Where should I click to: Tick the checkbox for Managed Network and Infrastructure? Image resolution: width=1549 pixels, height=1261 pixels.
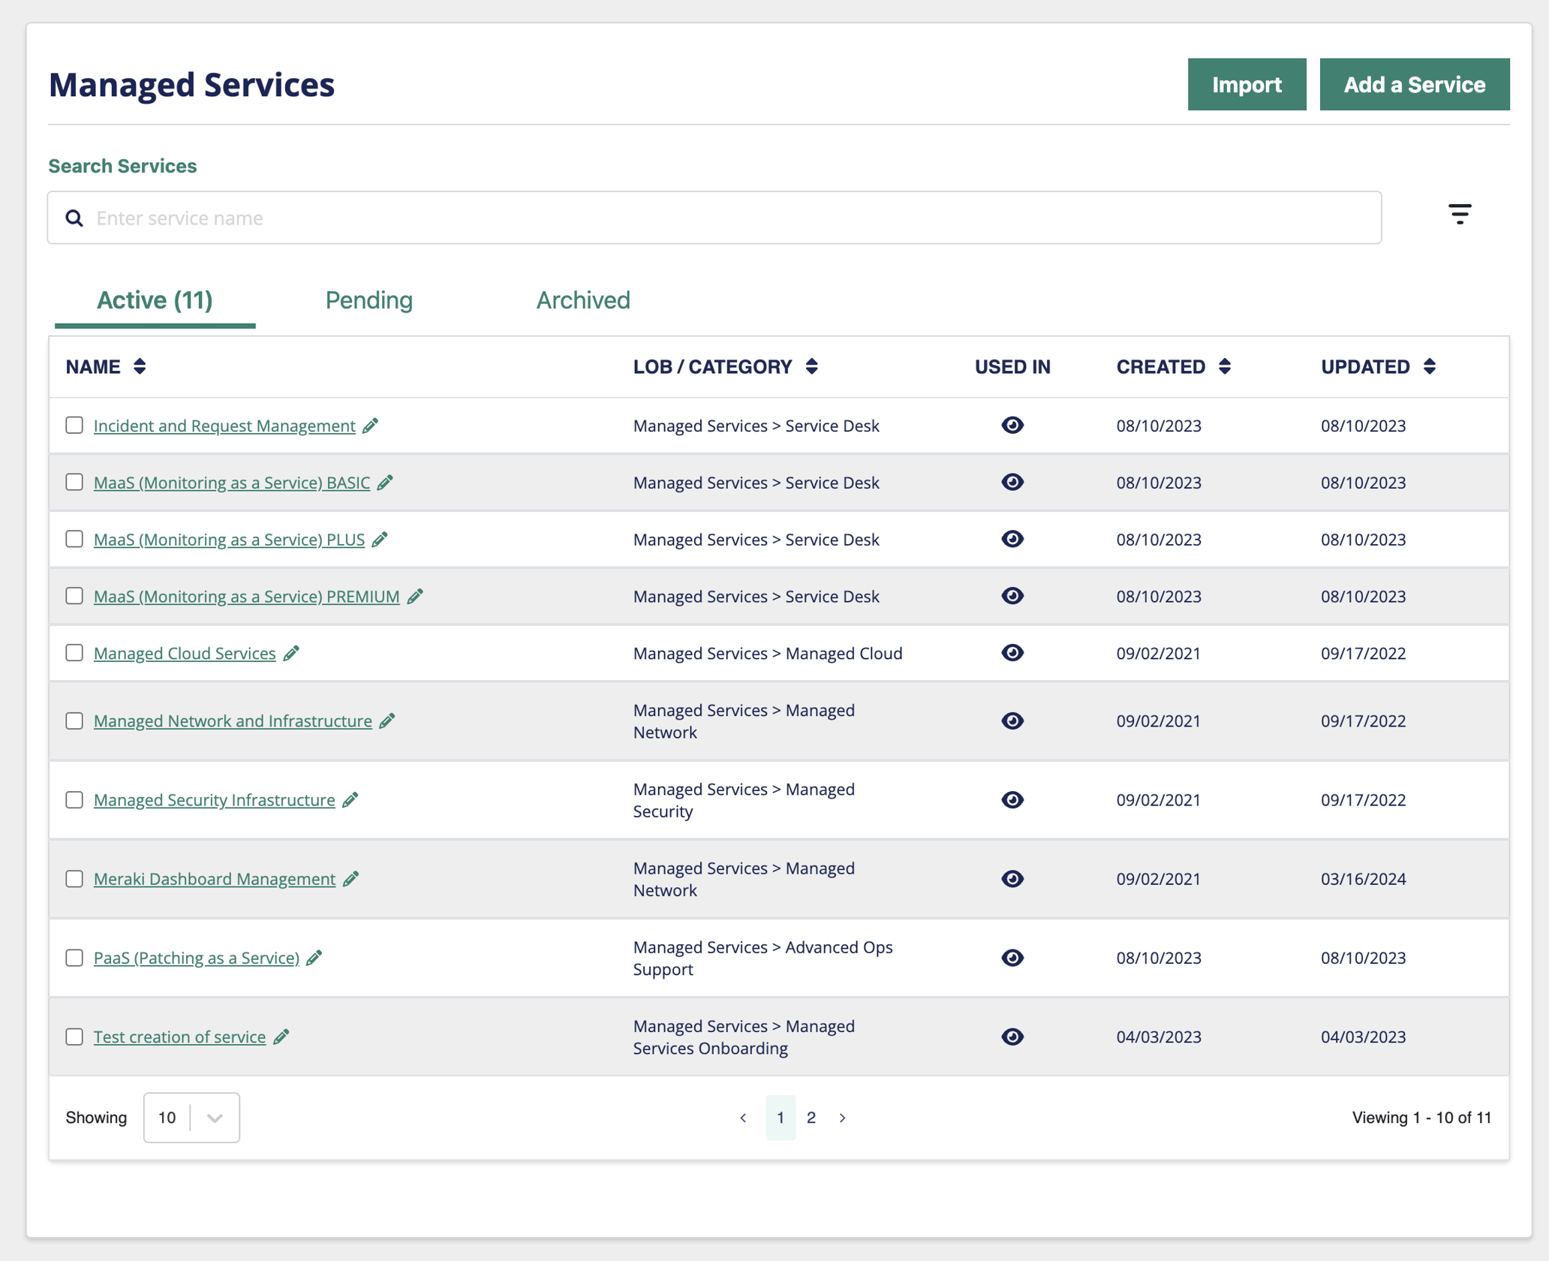74,721
